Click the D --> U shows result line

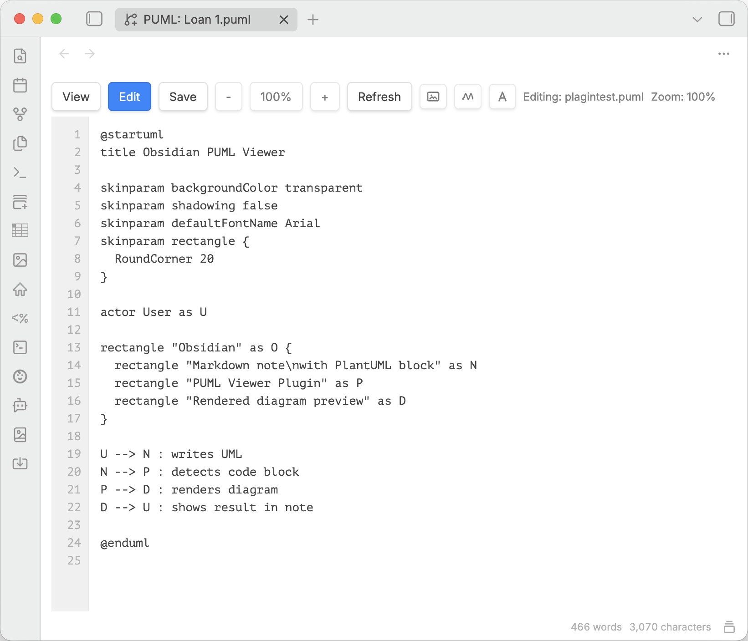207,508
